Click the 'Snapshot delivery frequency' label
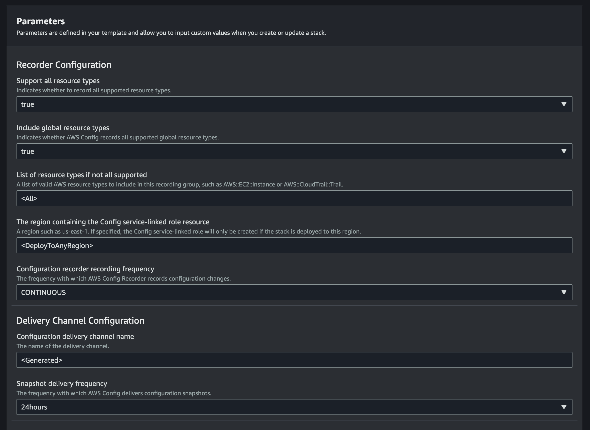The height and width of the screenshot is (430, 590). tap(62, 383)
